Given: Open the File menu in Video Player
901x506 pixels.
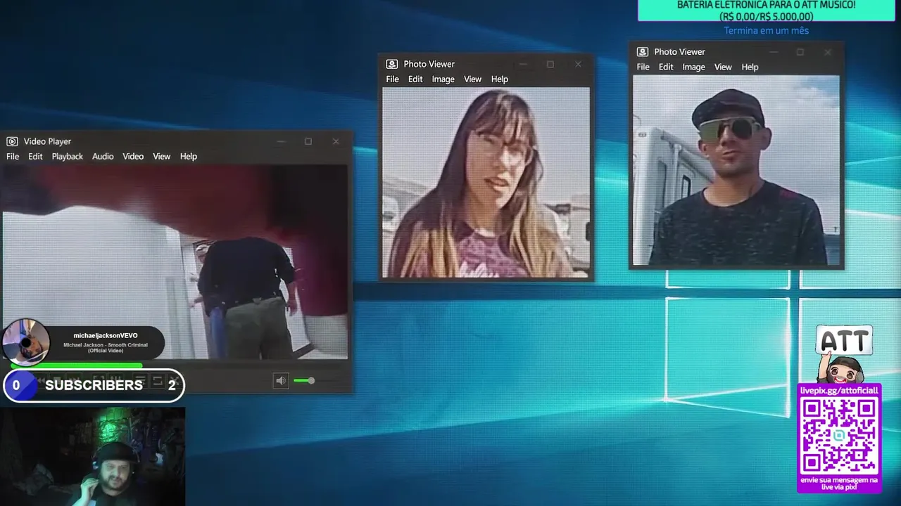Looking at the screenshot, I should point(13,156).
